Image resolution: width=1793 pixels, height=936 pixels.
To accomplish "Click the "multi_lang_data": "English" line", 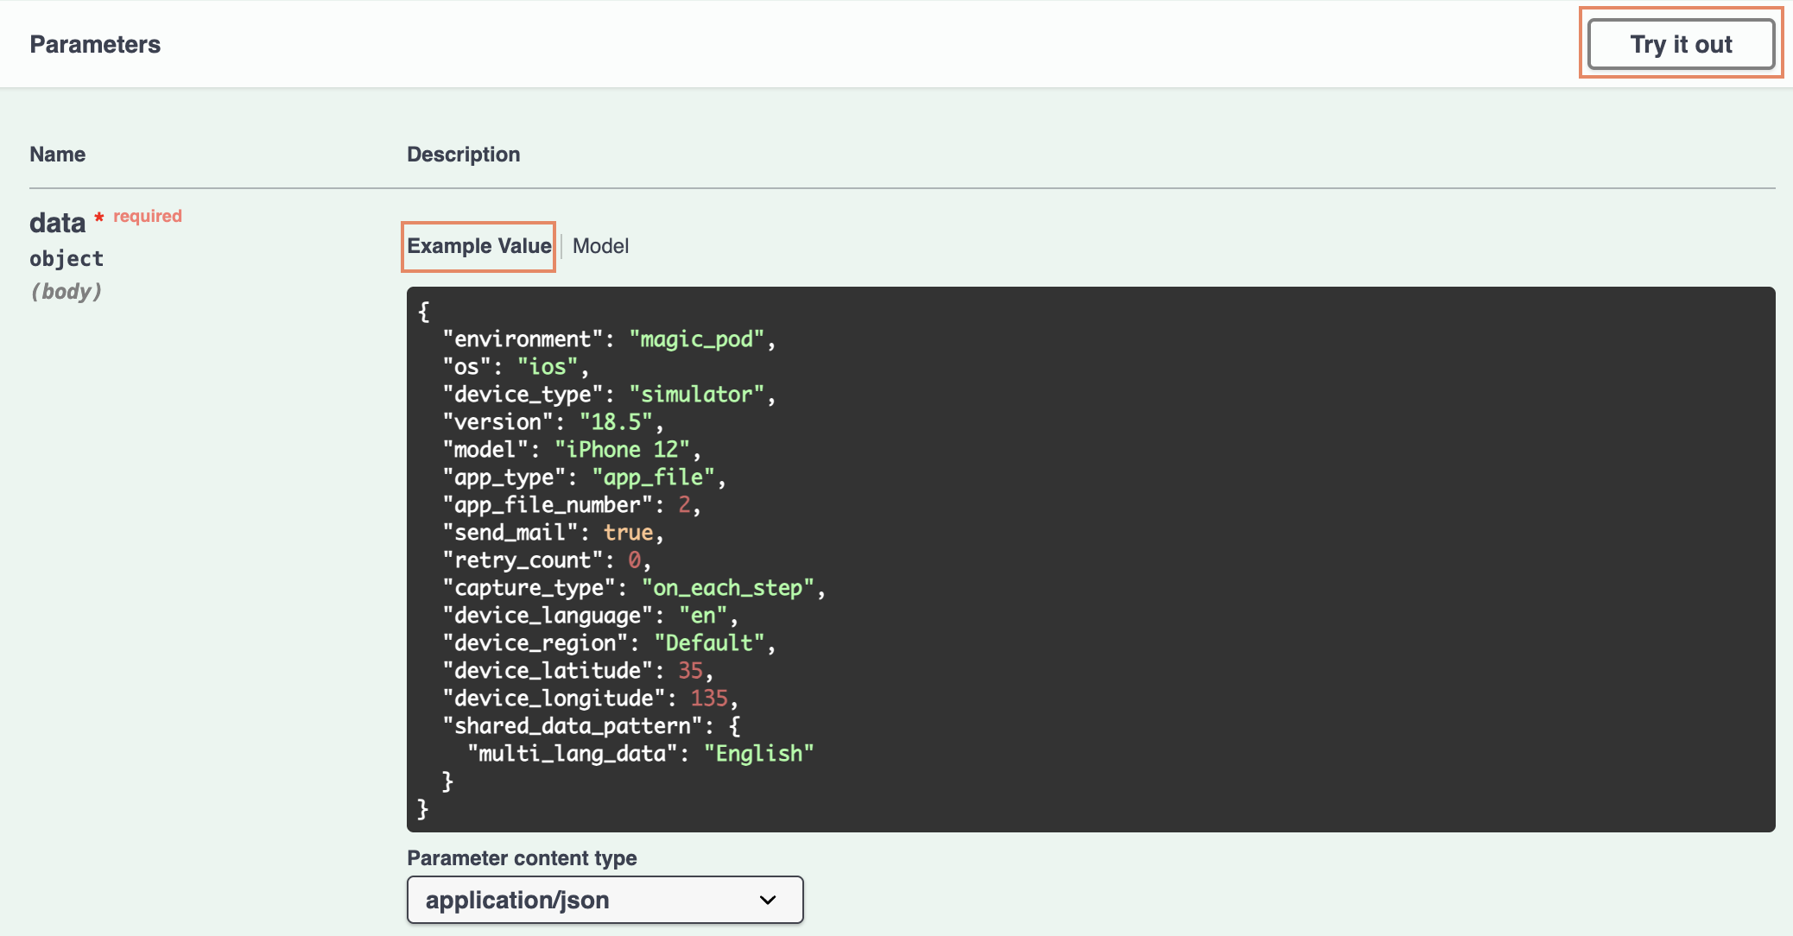I will click(640, 754).
